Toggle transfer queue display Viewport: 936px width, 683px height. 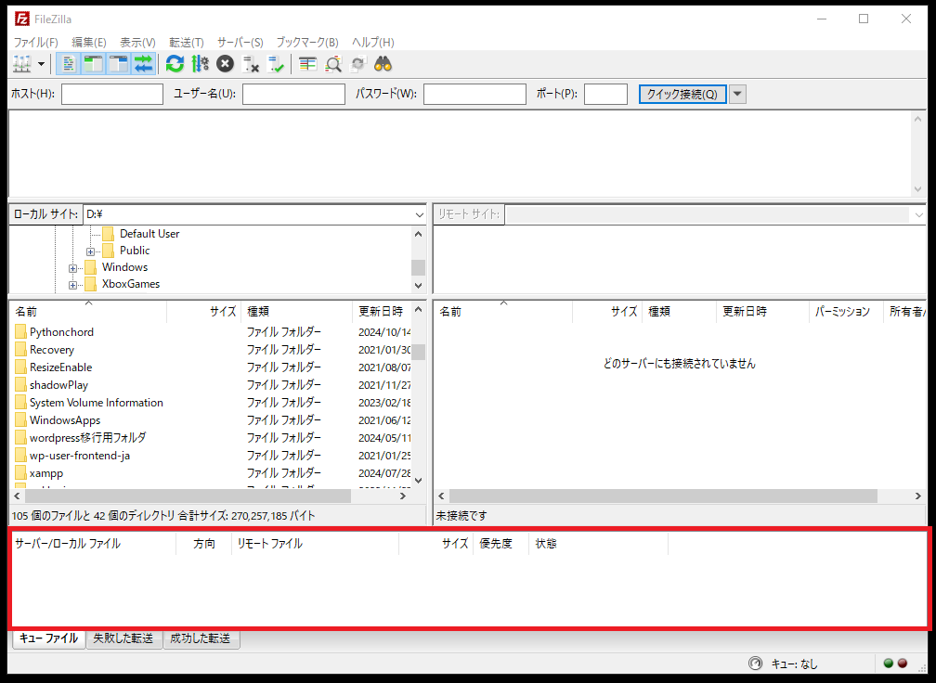coord(143,64)
